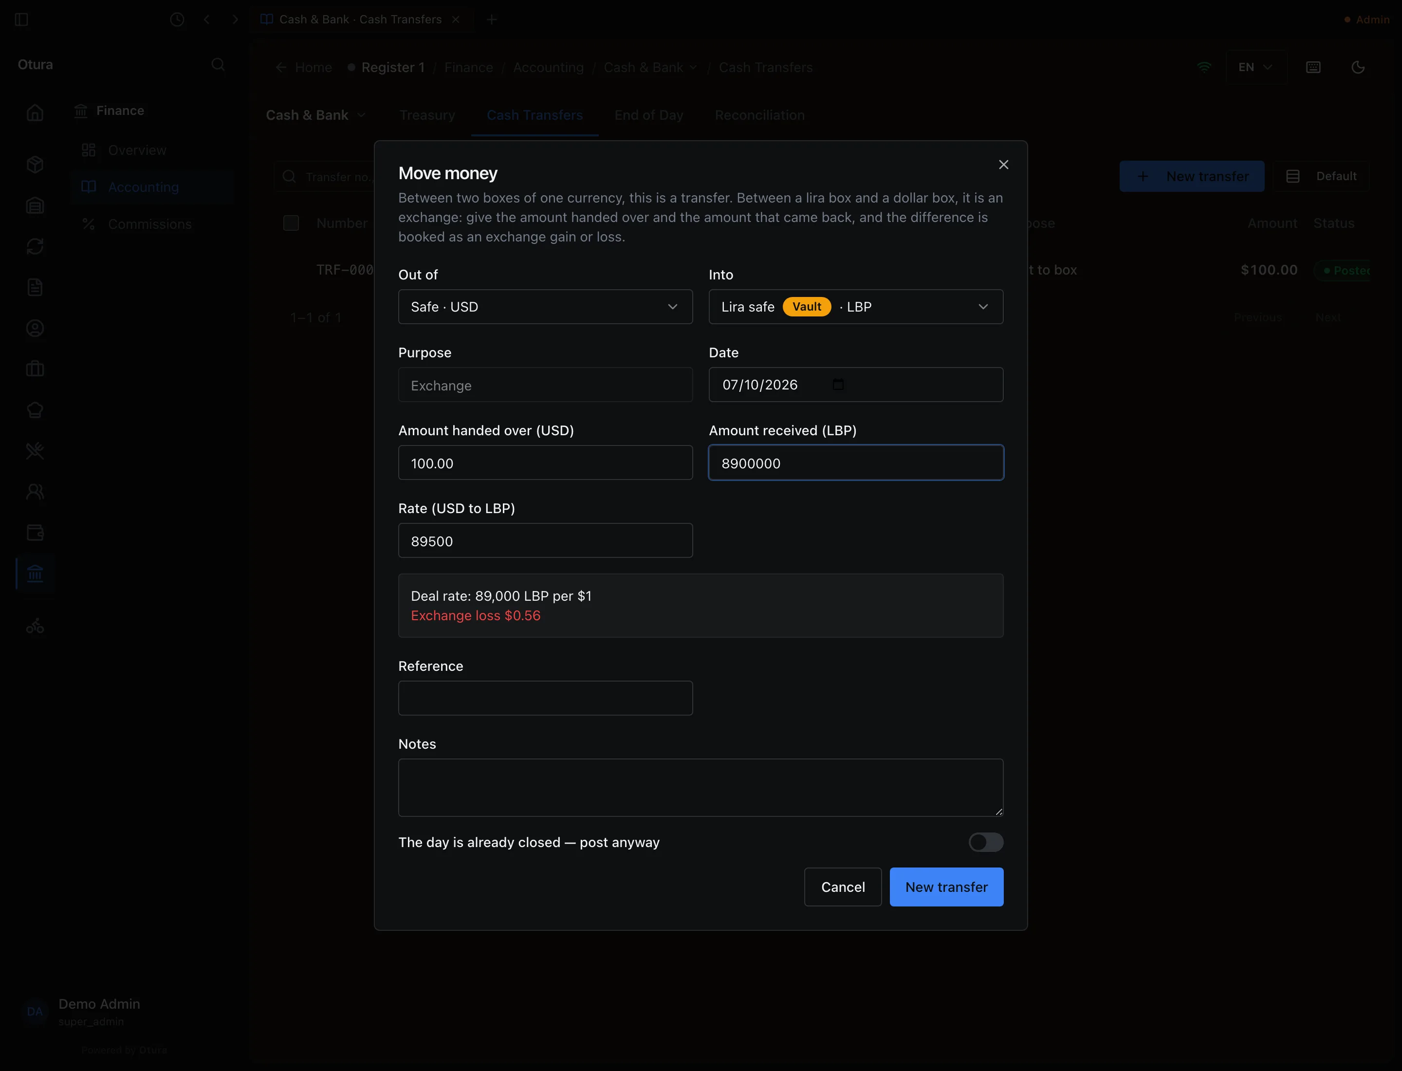Click the Notes text area

pos(701,787)
